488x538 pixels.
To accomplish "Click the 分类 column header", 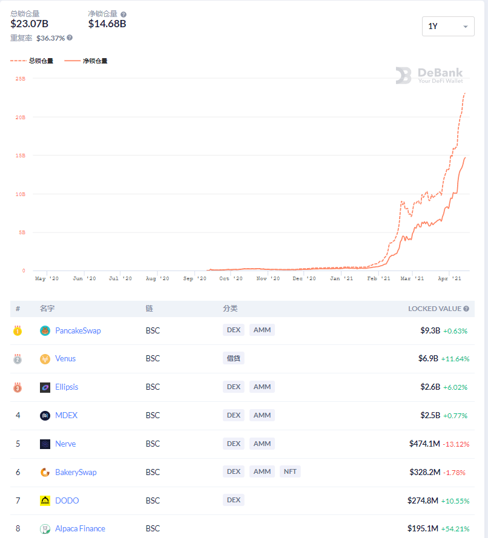I will pyautogui.click(x=230, y=309).
